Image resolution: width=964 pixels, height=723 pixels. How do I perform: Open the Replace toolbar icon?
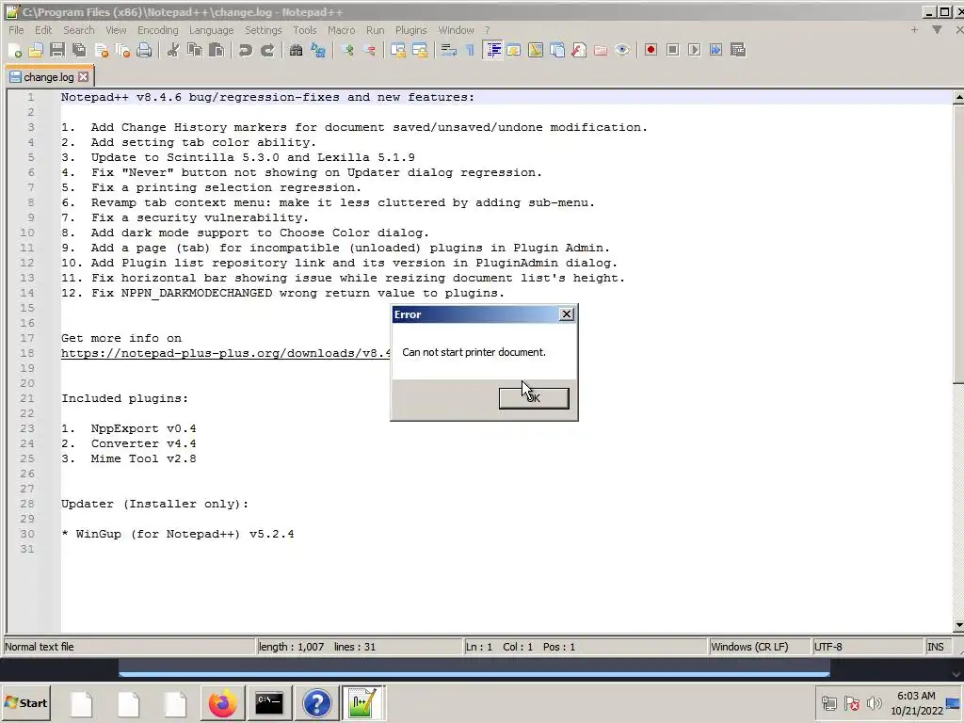[x=318, y=51]
